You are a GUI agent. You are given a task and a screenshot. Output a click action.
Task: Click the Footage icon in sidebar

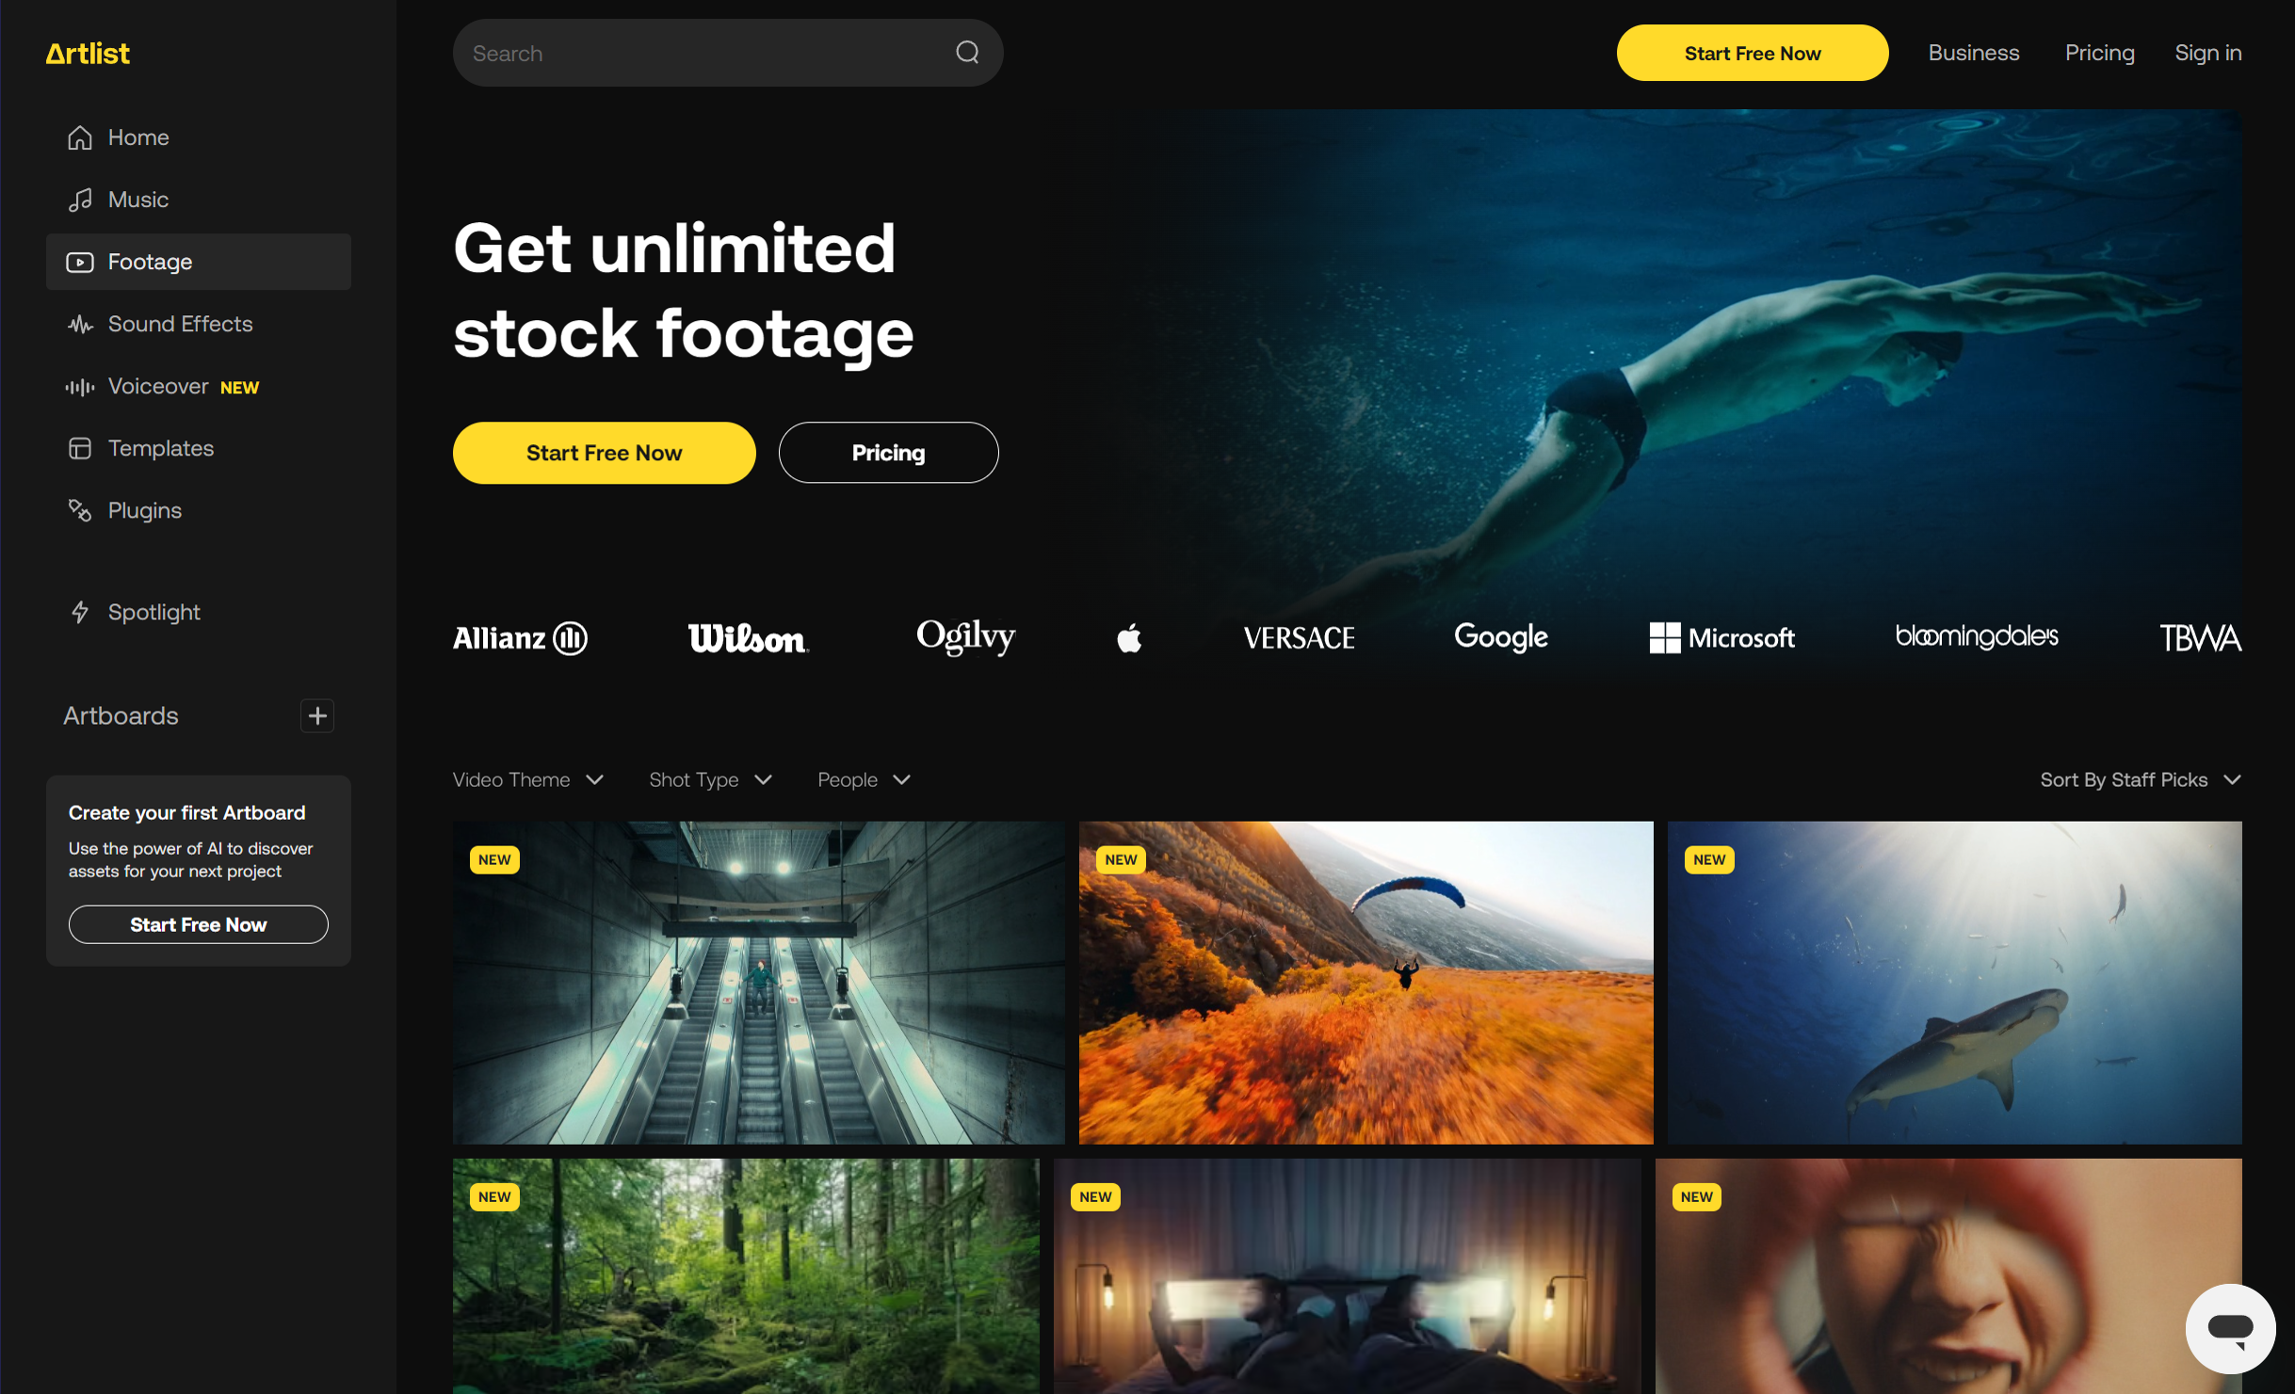point(80,261)
